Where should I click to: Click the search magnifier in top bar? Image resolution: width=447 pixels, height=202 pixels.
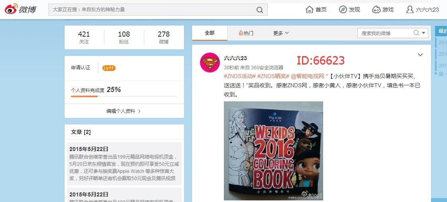[260, 10]
